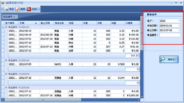Image resolution: width=184 pixels, height=103 pixels.
Task: Sort by the piece weight column header
Action: point(89,23)
